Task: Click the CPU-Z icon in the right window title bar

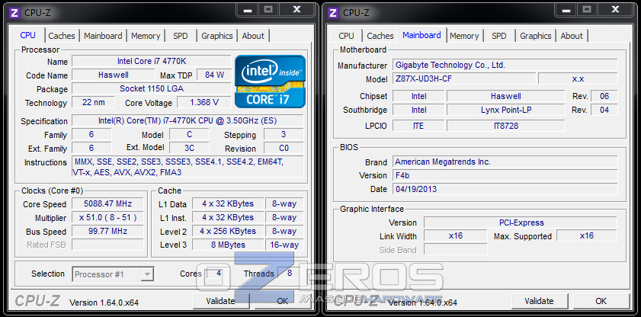Action: [333, 12]
